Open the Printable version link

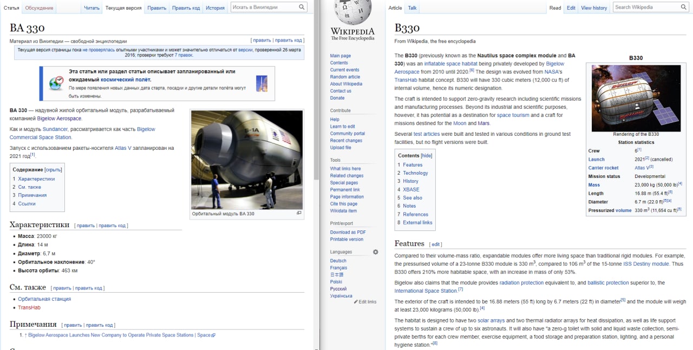[x=346, y=239]
